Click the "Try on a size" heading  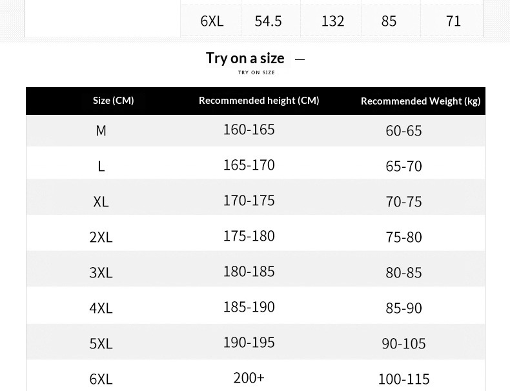click(245, 58)
